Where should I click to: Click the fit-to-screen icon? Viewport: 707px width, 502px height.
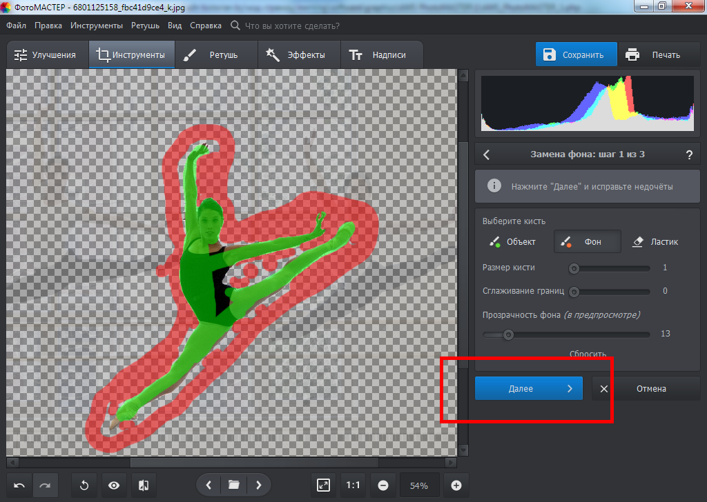coord(323,485)
